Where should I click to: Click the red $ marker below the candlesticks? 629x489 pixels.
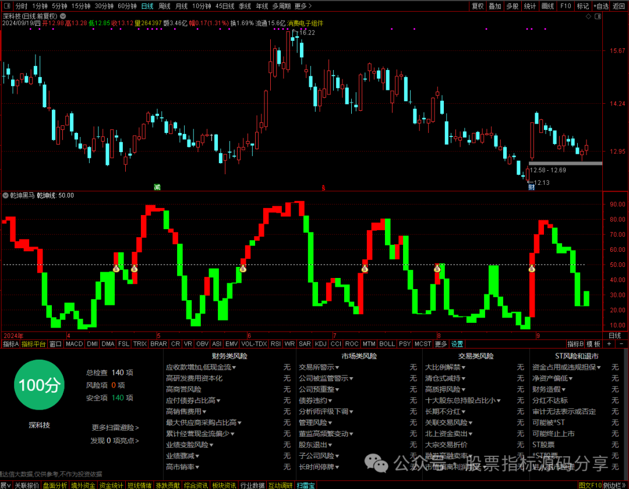pos(323,188)
